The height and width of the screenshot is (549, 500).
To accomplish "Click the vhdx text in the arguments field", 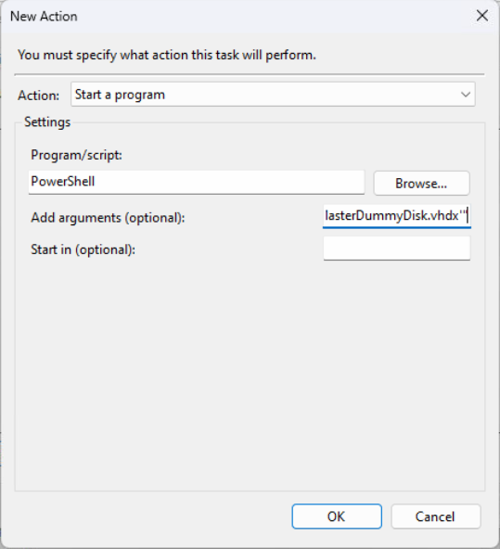I will [444, 216].
